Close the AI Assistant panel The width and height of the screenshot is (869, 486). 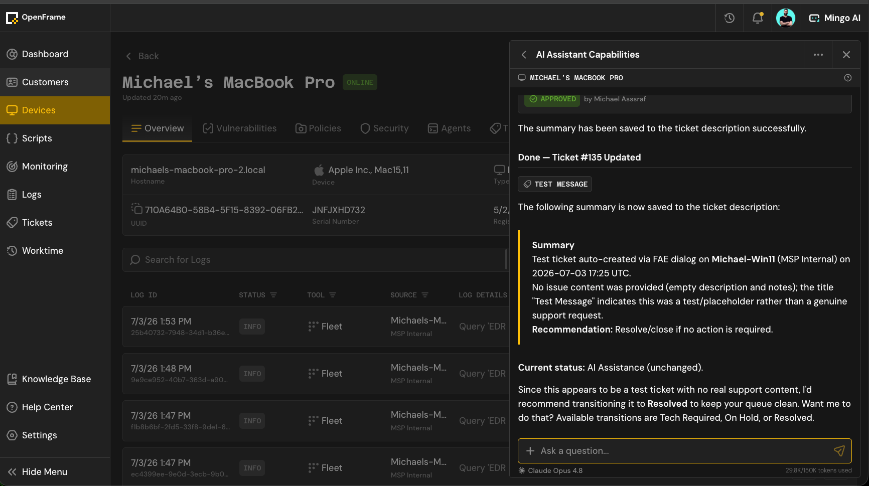click(846, 55)
